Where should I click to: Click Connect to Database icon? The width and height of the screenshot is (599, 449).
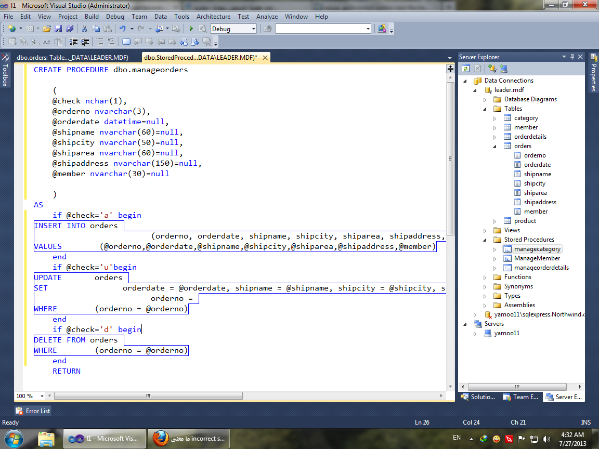[x=492, y=69]
